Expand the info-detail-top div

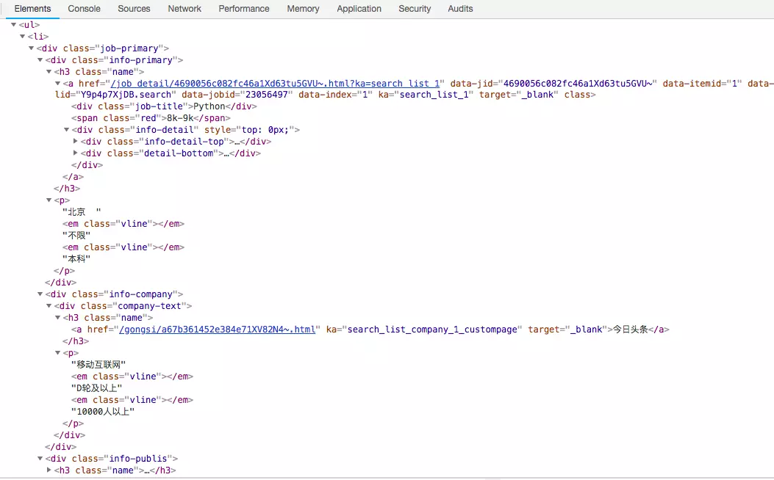pyautogui.click(x=76, y=141)
